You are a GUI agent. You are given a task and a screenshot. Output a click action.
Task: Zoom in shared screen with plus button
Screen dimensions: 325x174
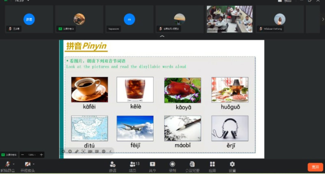pyautogui.click(x=41, y=155)
